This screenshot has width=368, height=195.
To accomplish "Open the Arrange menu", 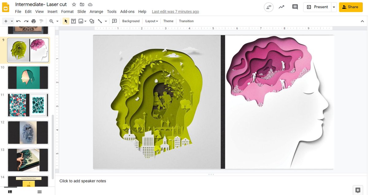I will click(96, 12).
